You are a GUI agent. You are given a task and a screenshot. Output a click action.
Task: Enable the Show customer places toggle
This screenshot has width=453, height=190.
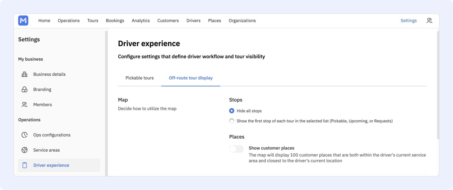point(236,149)
